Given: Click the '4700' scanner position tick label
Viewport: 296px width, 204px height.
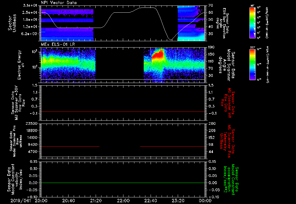Looking at the screenshot, I should [x=32, y=152].
